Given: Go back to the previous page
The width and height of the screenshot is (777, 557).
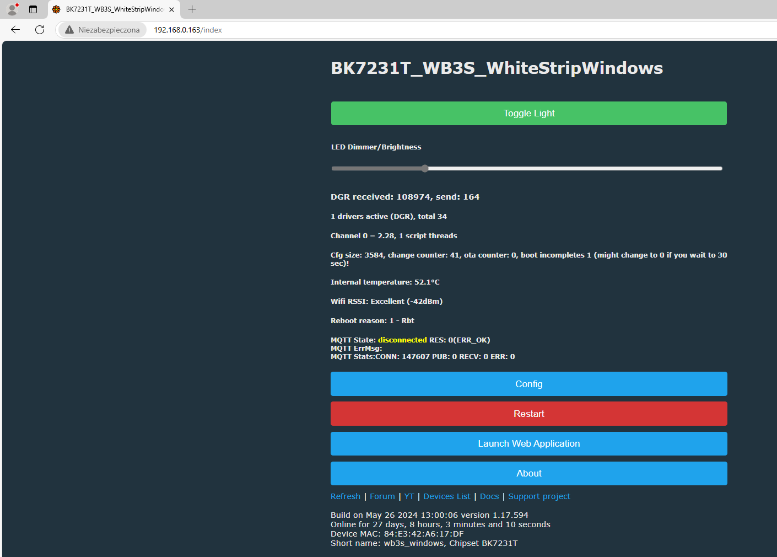Looking at the screenshot, I should (x=15, y=30).
